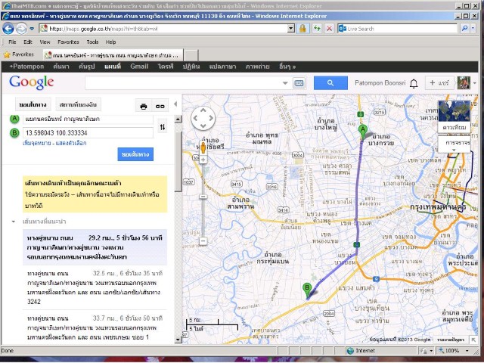Click the Refresh icon beside the address bar
The height and width of the screenshot is (363, 484).
pyautogui.click(x=317, y=29)
